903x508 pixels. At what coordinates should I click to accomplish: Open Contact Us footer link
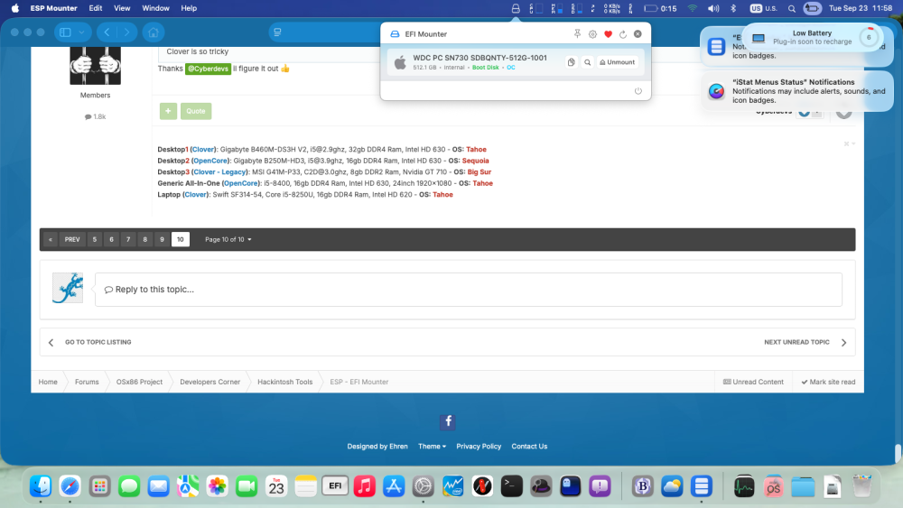click(529, 447)
